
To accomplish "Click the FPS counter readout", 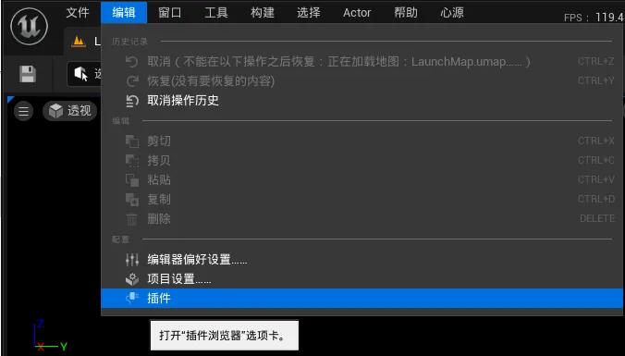I will coord(594,18).
